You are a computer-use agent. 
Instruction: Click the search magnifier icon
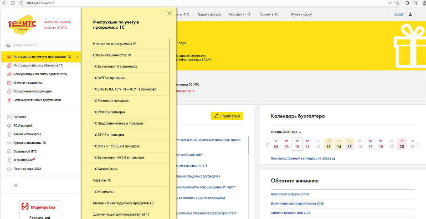[8, 45]
